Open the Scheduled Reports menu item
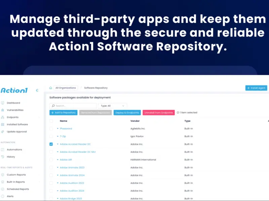 [18, 189]
